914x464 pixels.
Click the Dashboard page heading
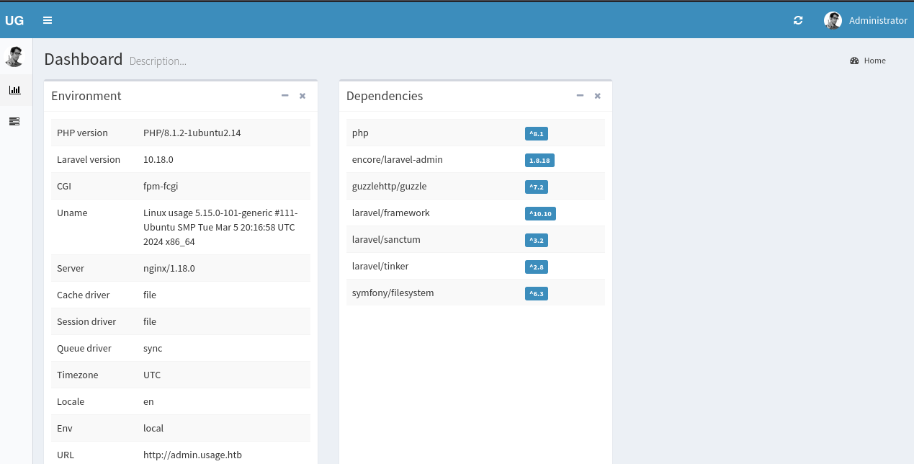click(84, 59)
